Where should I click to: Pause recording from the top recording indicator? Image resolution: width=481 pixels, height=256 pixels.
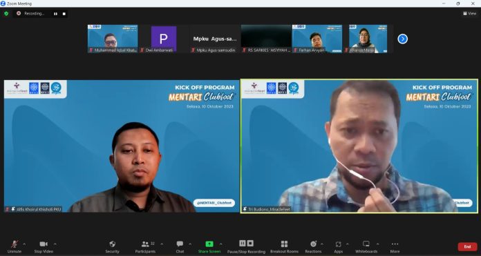coord(55,14)
